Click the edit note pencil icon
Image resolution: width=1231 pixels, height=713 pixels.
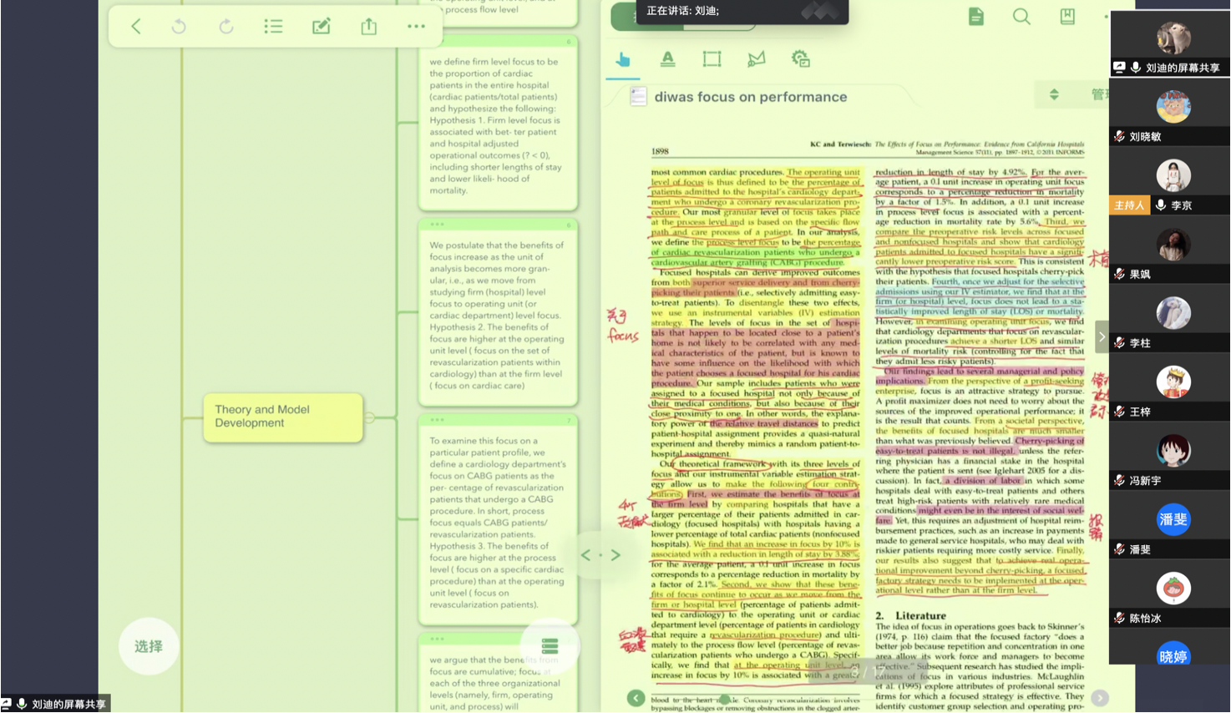point(321,27)
